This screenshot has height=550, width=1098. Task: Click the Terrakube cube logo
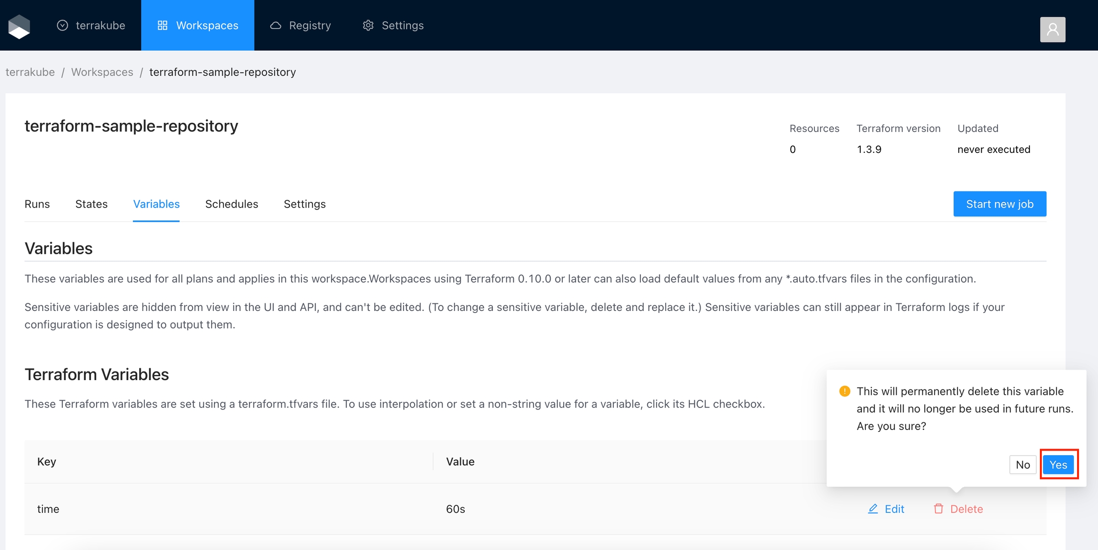click(19, 26)
